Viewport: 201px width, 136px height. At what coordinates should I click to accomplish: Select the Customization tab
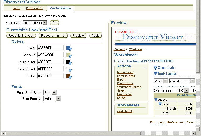(60, 8)
